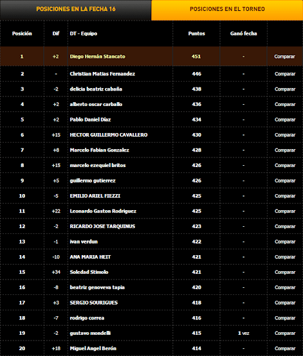
Task: Compare with HECTOR GUILLERMO CAVALLERO
Action: [x=285, y=135]
